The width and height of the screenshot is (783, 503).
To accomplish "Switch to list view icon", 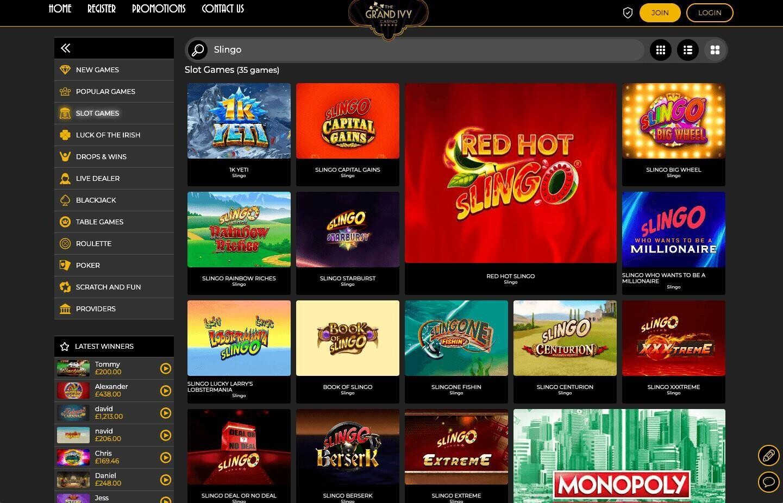I will tap(688, 50).
